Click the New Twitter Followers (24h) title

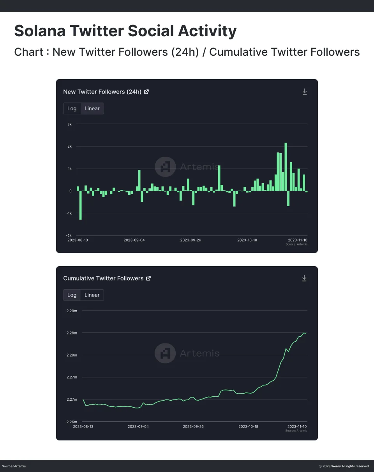(102, 92)
